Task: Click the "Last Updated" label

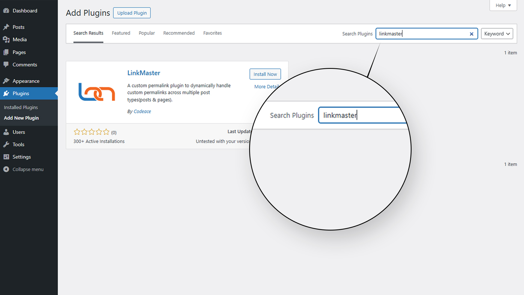Action: click(239, 132)
